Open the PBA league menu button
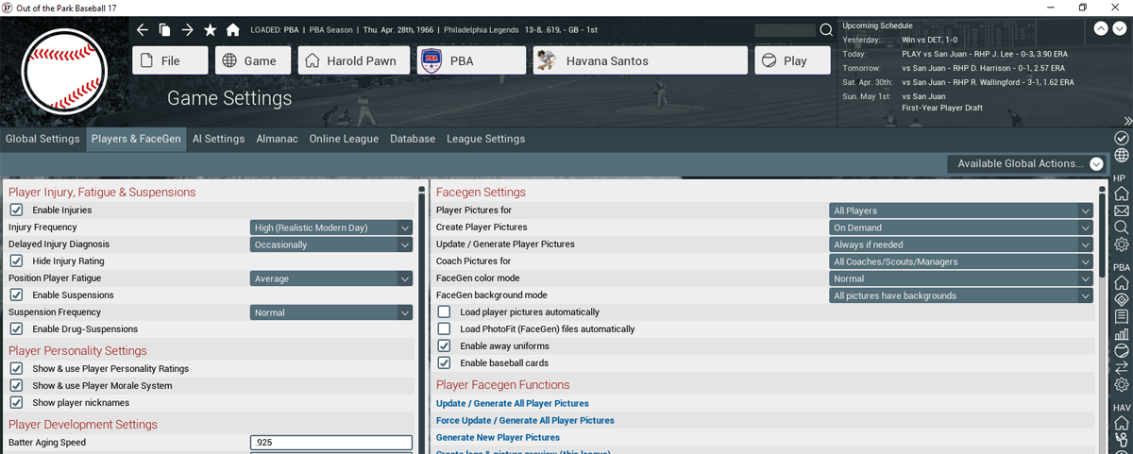The image size is (1133, 454). pyautogui.click(x=471, y=60)
